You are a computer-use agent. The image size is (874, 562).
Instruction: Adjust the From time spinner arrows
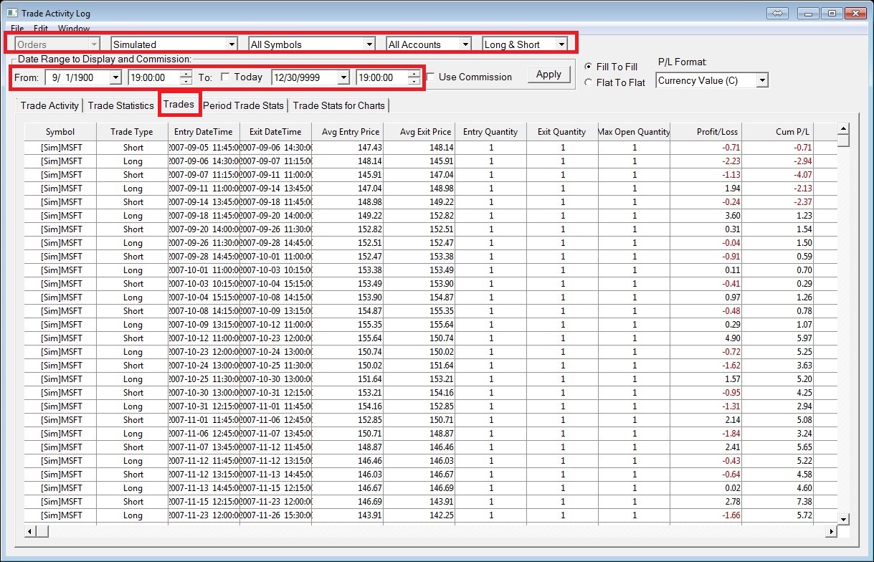pos(186,77)
